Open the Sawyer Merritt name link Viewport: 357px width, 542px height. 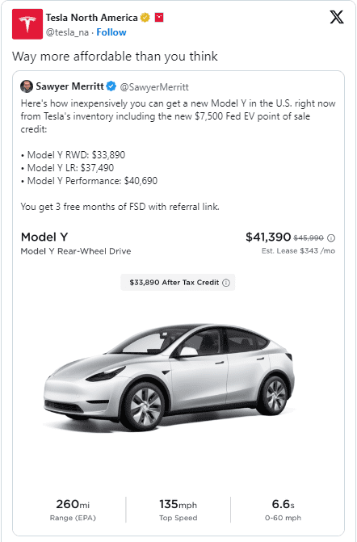coord(69,86)
